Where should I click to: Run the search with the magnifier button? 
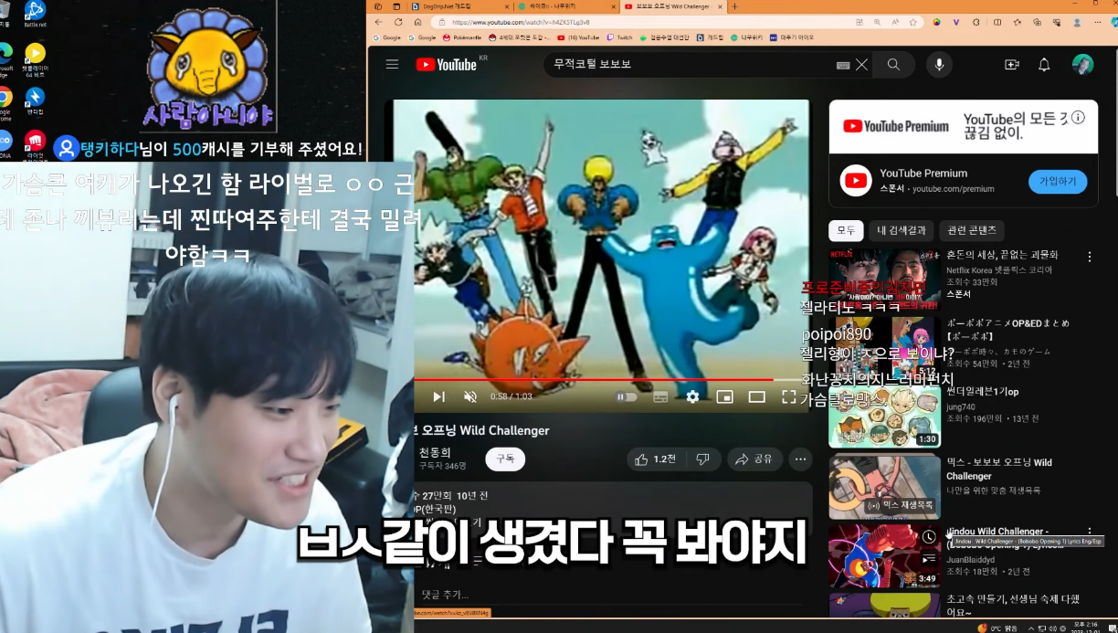[893, 65]
